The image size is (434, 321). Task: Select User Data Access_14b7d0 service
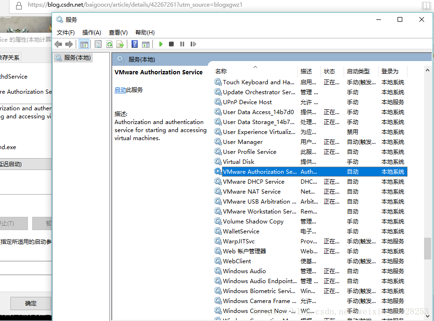(x=310, y=112)
